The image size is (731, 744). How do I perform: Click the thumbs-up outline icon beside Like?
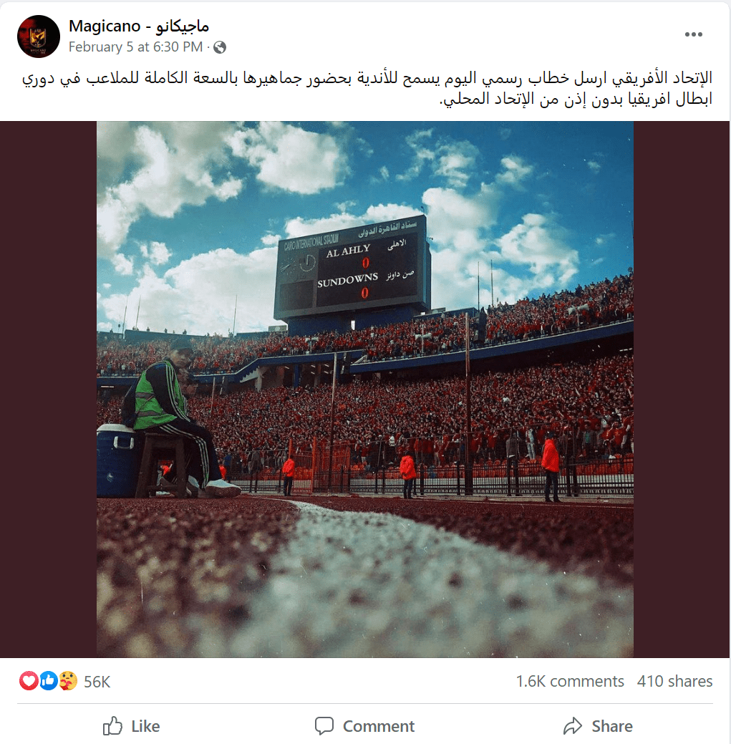[113, 725]
